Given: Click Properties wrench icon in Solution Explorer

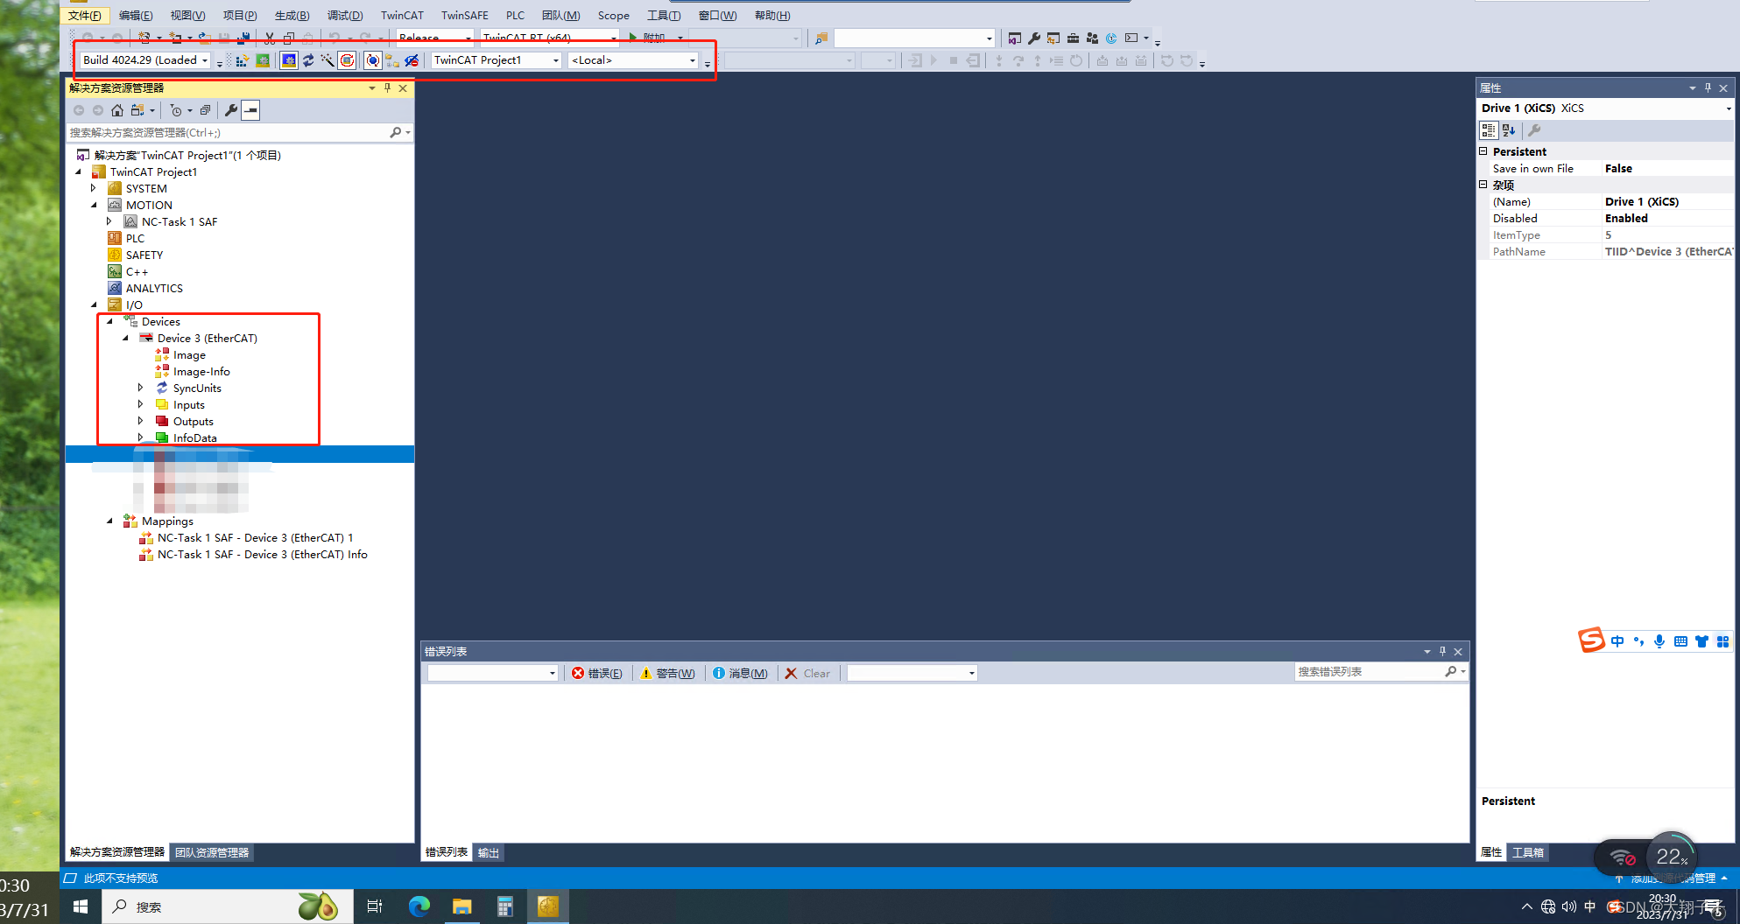Looking at the screenshot, I should coord(231,110).
